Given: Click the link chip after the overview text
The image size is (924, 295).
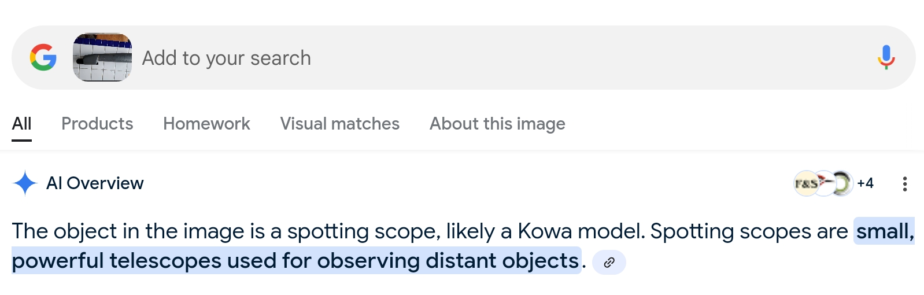Looking at the screenshot, I should pyautogui.click(x=609, y=263).
